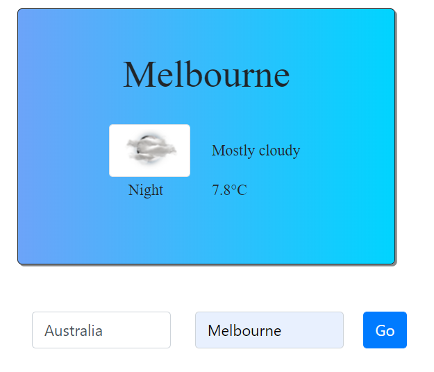
Task: Place cursor after the word Australia
Action: coord(103,330)
